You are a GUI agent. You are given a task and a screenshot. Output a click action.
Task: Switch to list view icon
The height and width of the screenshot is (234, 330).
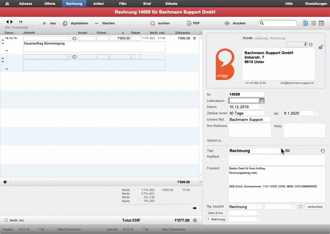coord(313,23)
